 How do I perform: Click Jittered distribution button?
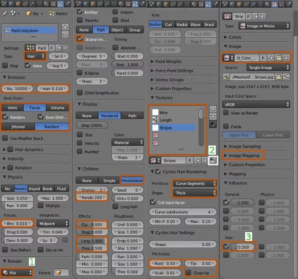(18, 127)
